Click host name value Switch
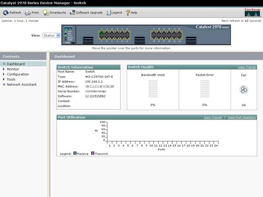This screenshot has width=263, height=197. pyautogui.click(x=90, y=71)
